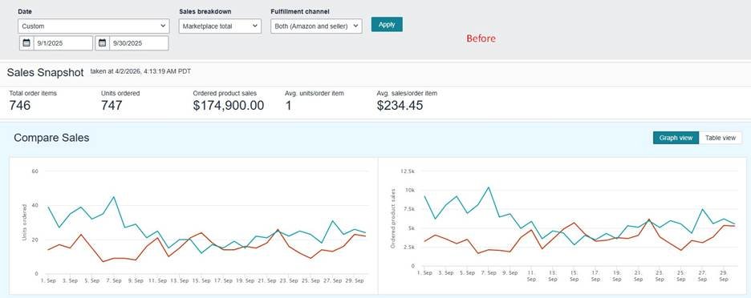Click the Sales Snapshot heading
The image size is (751, 298).
(x=46, y=73)
